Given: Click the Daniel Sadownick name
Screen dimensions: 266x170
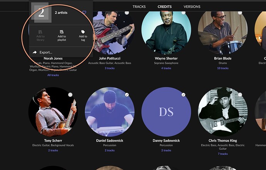Looking at the screenshot, I should [x=109, y=140].
